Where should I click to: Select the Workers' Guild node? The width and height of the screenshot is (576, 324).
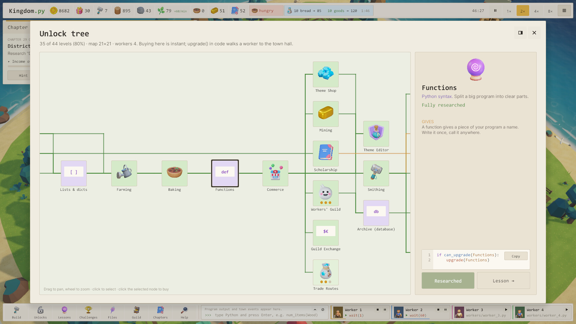(325, 193)
